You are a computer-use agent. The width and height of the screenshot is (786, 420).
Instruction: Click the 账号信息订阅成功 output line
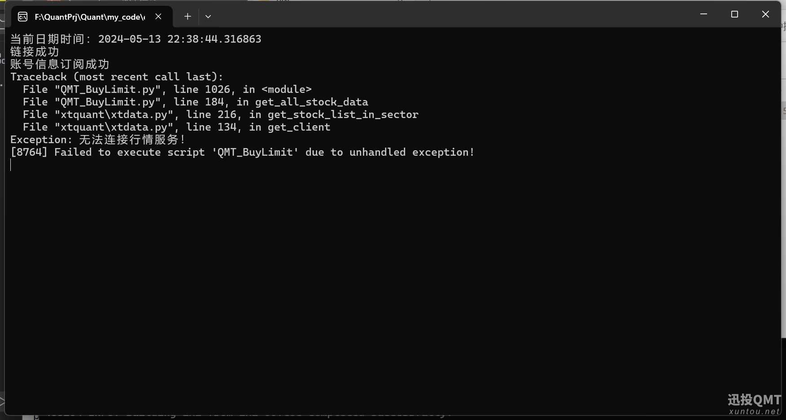(x=60, y=64)
